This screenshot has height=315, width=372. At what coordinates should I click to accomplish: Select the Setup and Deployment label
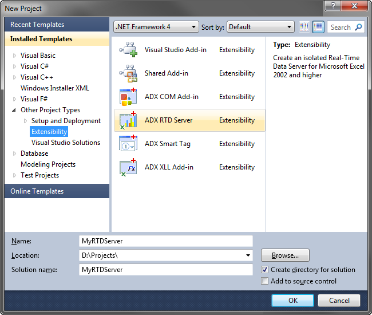(x=66, y=121)
